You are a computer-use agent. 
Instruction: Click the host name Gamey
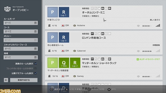click(80, 76)
